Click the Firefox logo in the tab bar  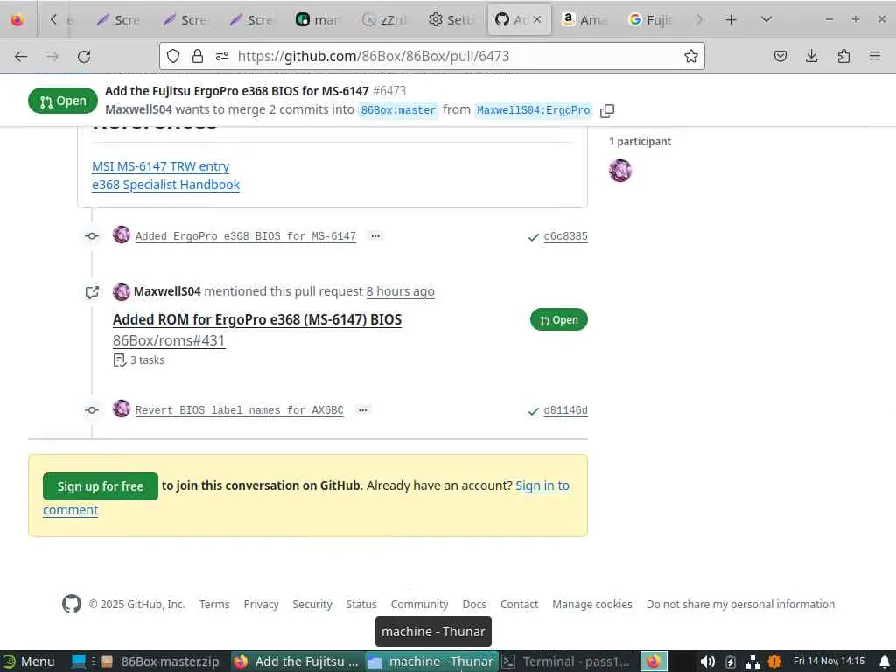pos(17,19)
